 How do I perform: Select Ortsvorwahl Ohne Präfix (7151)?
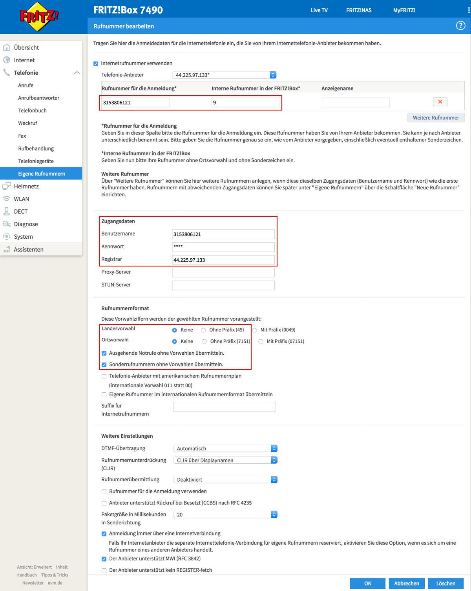[204, 341]
